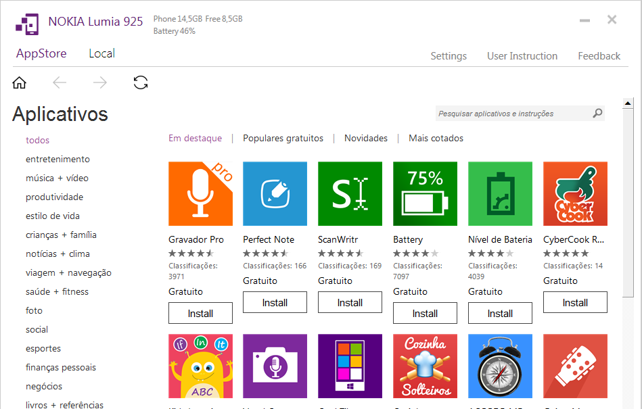The height and width of the screenshot is (409, 642).
Task: Open the Battery 75% app icon
Action: [425, 194]
